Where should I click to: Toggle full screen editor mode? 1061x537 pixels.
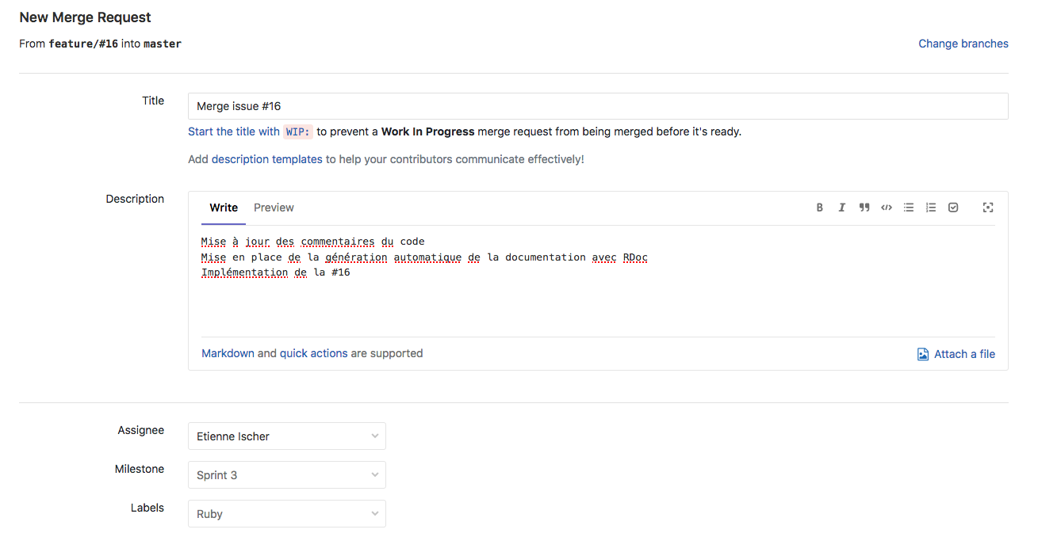(x=988, y=208)
